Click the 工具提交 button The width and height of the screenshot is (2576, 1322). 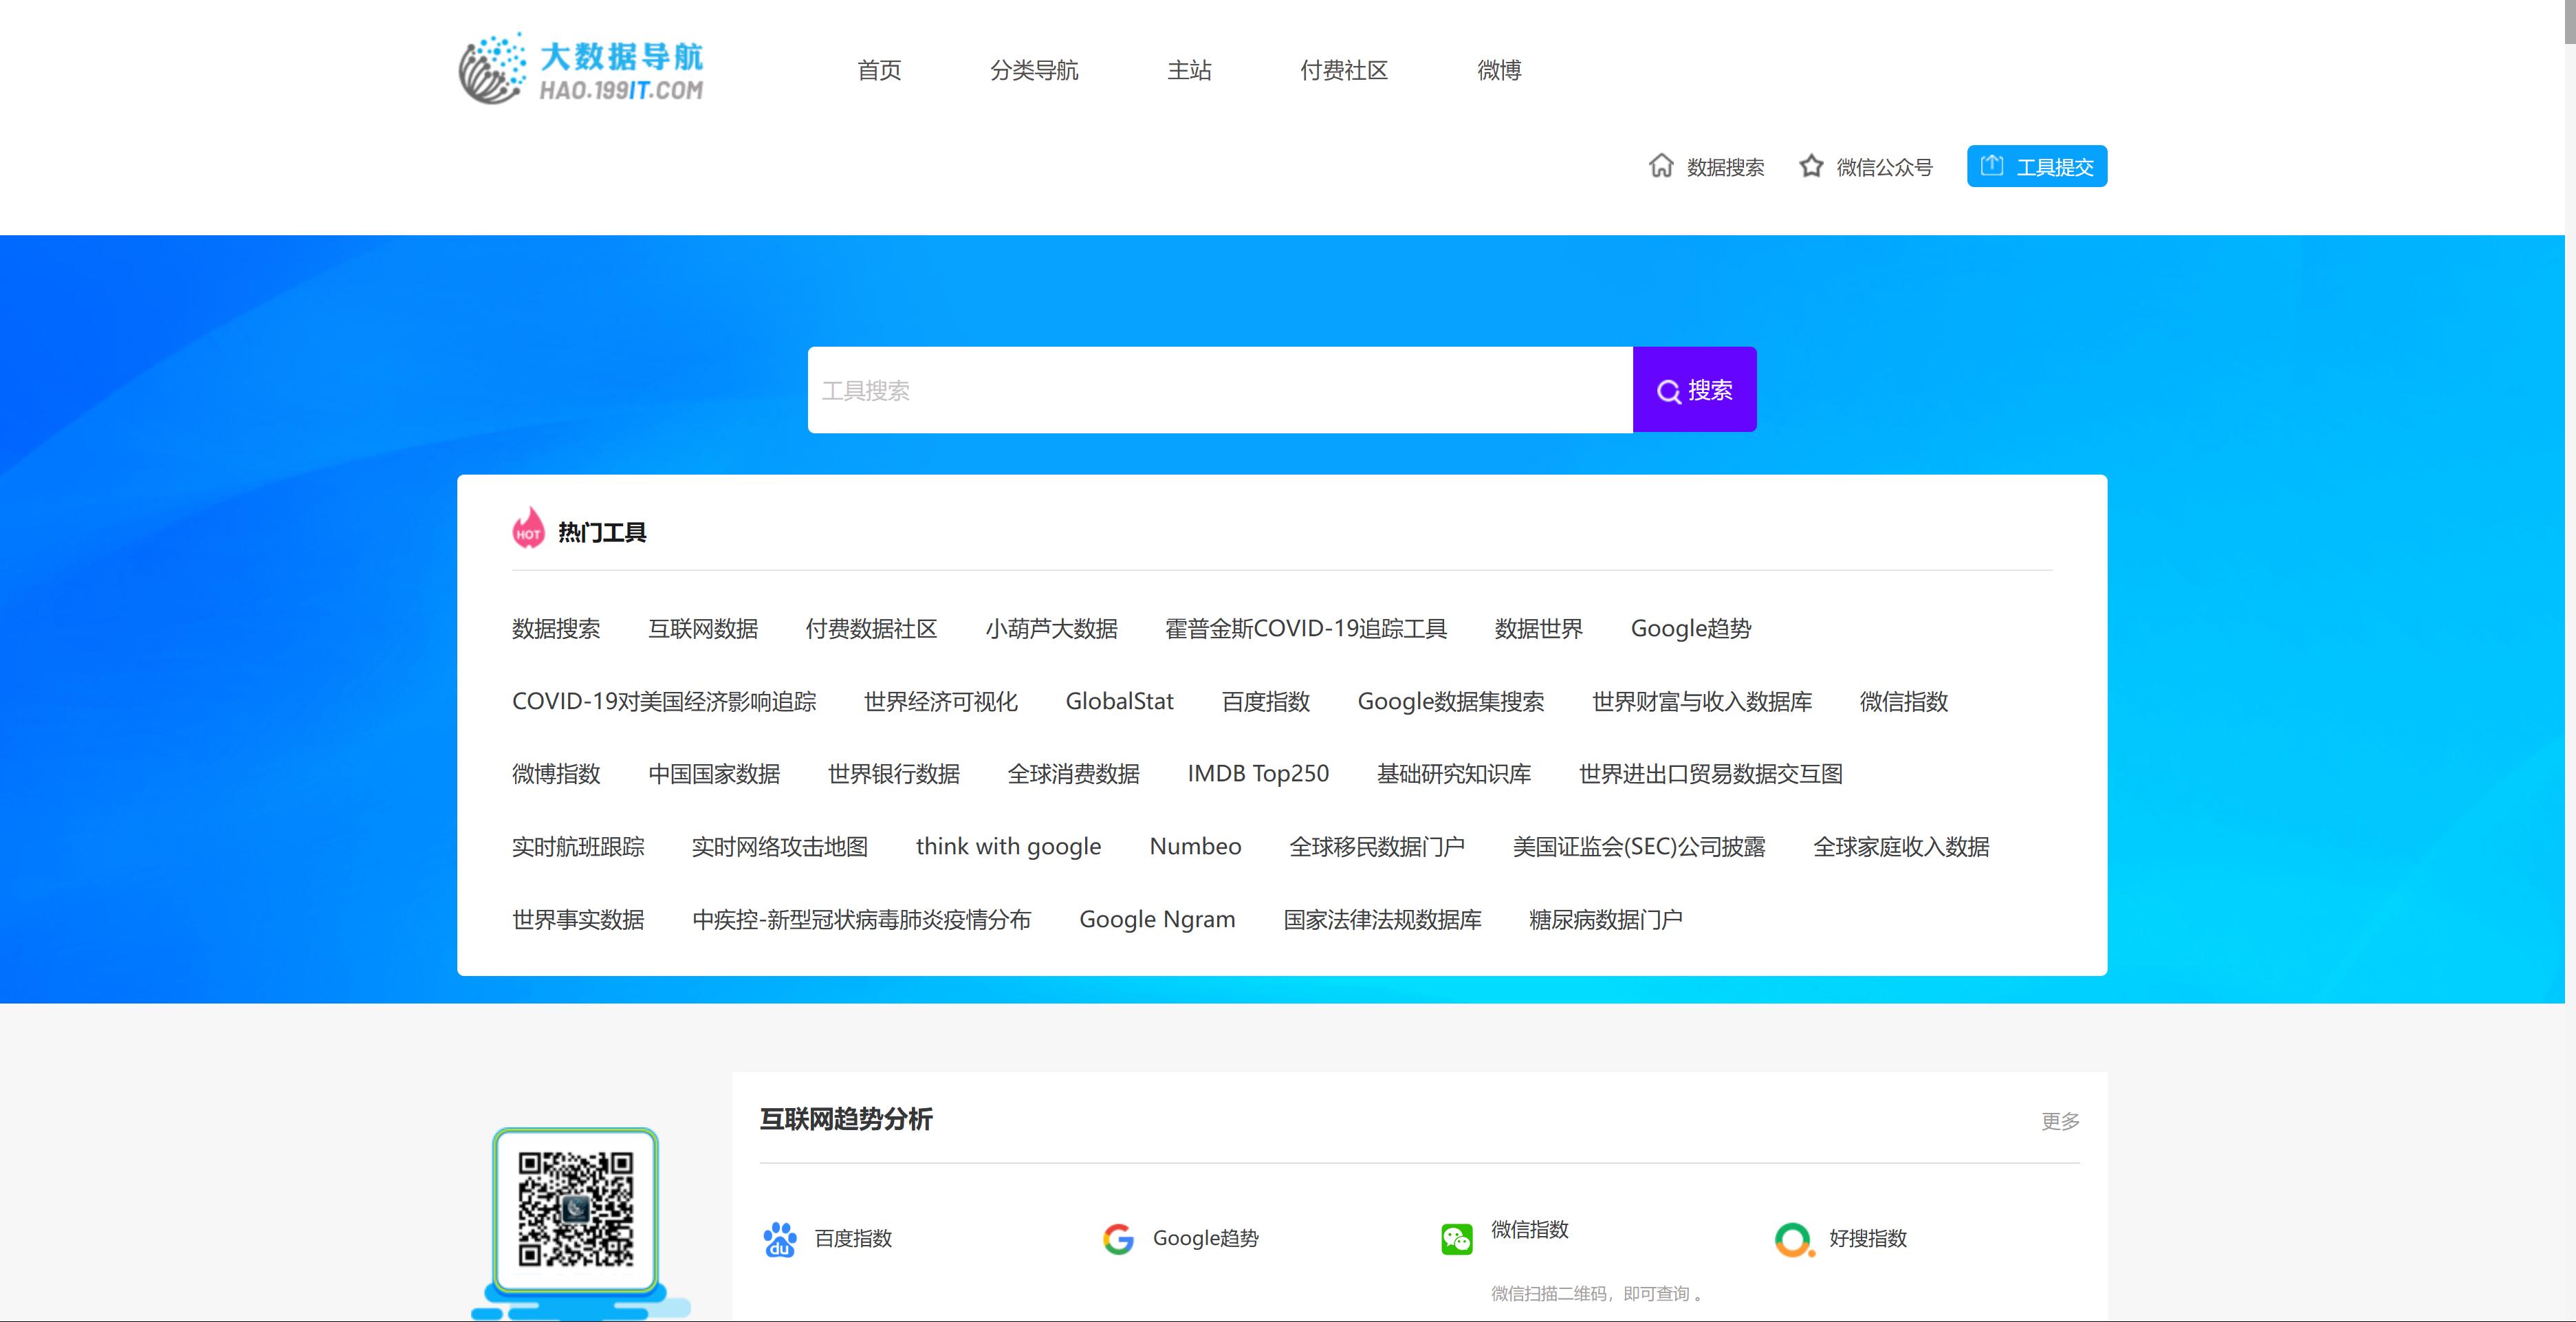[2036, 166]
